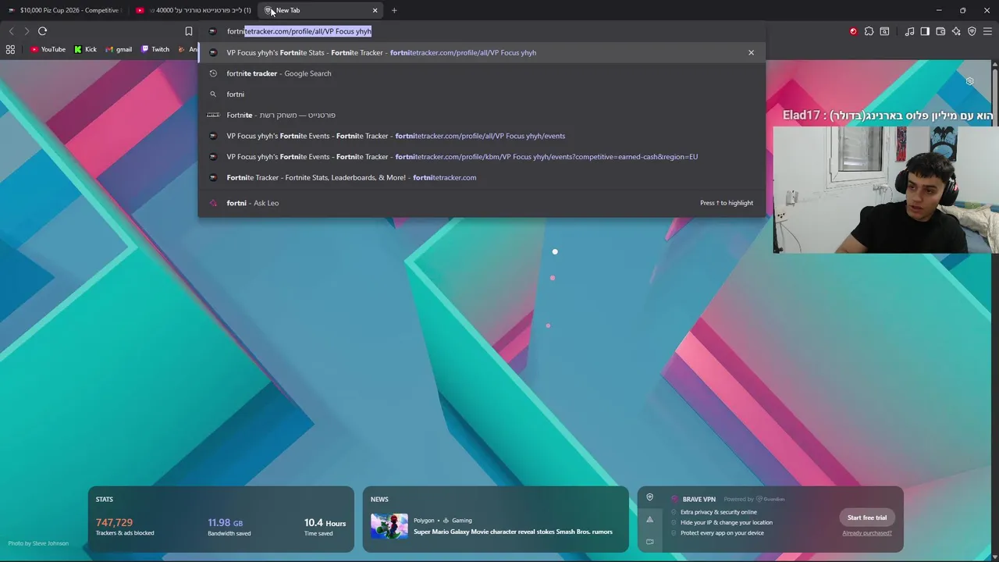Open the YouTube bookmark
999x562 pixels.
48,49
